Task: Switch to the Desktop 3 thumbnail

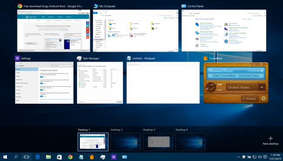Action: tap(158, 142)
